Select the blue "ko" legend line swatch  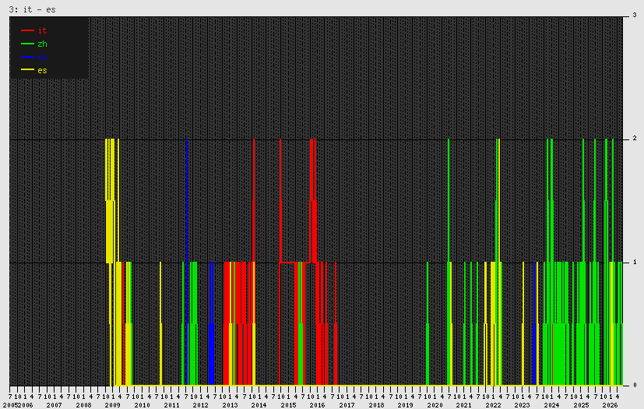[27, 57]
